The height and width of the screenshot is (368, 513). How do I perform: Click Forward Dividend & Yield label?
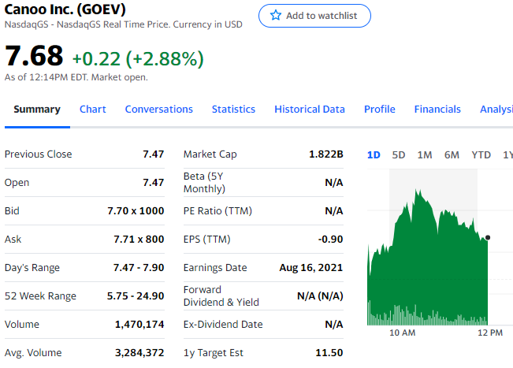click(x=221, y=296)
